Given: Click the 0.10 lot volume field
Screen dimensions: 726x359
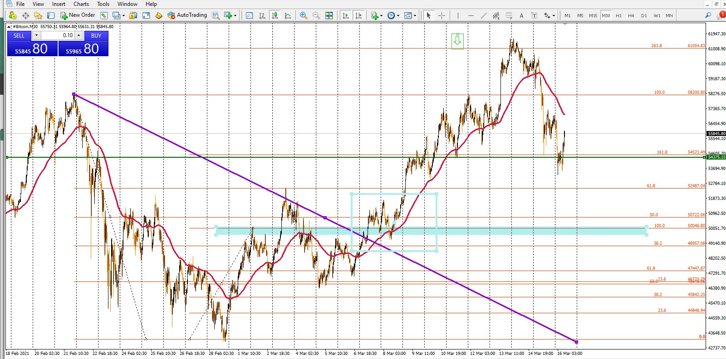Looking at the screenshot, I should pyautogui.click(x=58, y=35).
